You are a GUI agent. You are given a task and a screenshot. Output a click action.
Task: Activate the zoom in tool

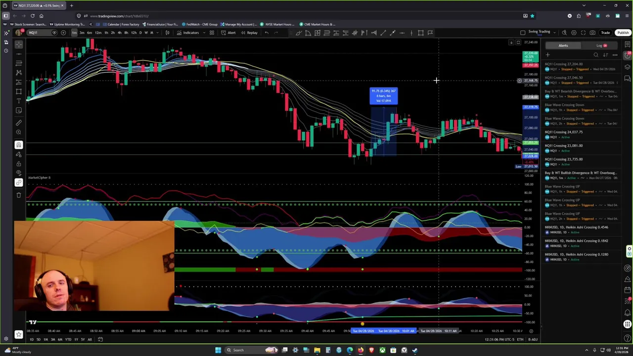(x=19, y=132)
